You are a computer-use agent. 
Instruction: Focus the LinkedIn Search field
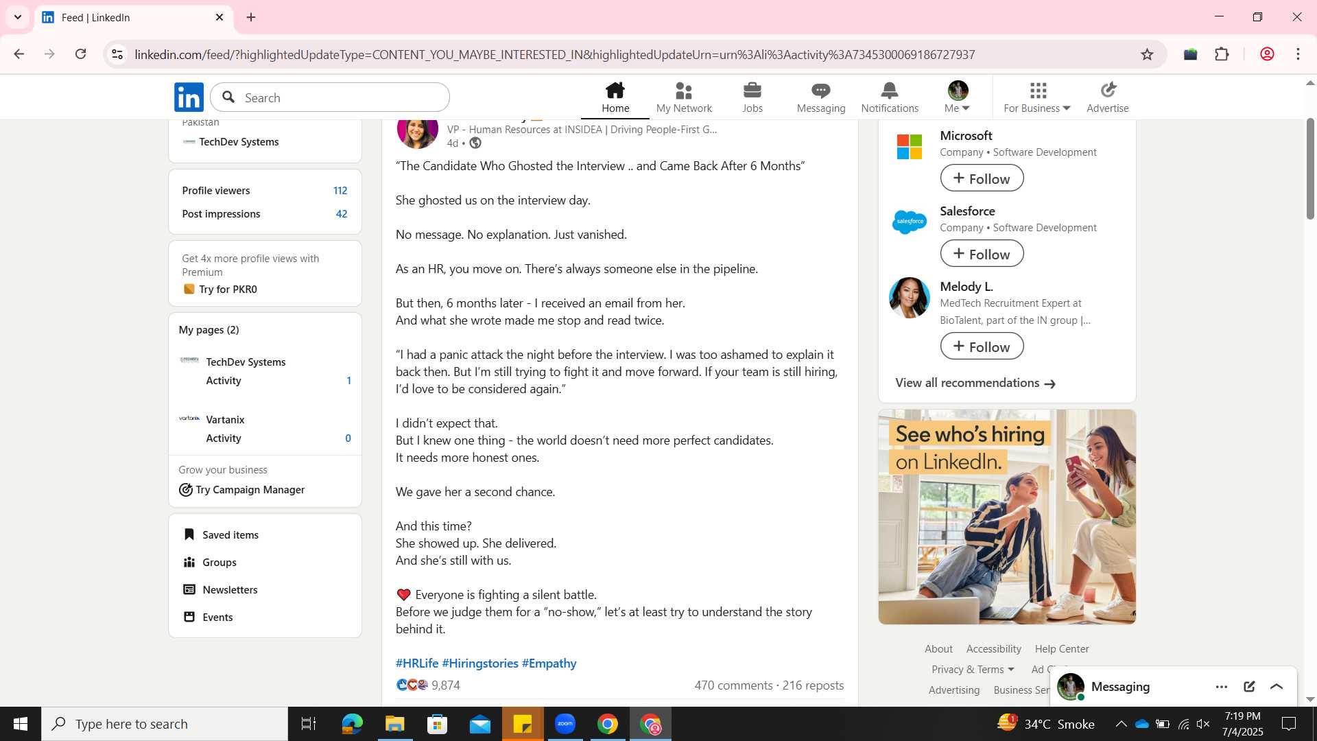tap(330, 97)
